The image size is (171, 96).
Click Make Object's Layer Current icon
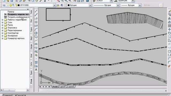point(58,5)
